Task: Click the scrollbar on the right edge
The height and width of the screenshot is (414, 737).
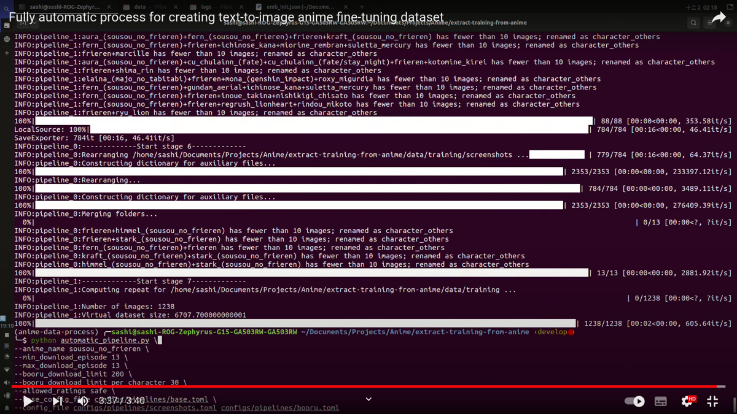Action: 734,402
